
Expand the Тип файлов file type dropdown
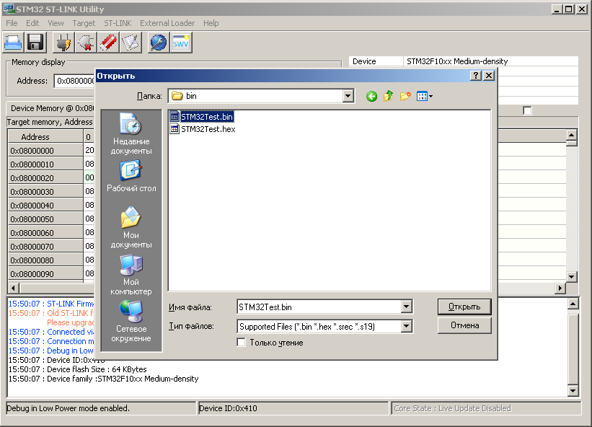click(x=407, y=327)
